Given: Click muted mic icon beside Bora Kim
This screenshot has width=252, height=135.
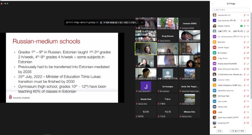Looking at the screenshot, I should [x=244, y=42].
